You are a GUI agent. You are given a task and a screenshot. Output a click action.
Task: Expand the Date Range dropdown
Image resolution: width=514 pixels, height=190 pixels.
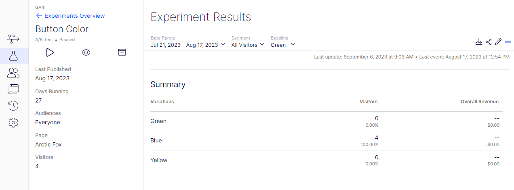point(188,45)
